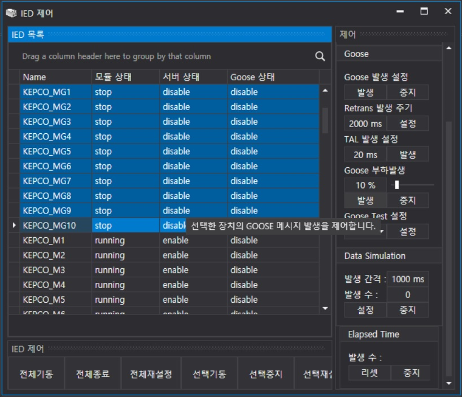Image resolution: width=462 pixels, height=397 pixels.
Task: Open the Goose Test 설정 dropdown arrow
Action: click(382, 232)
